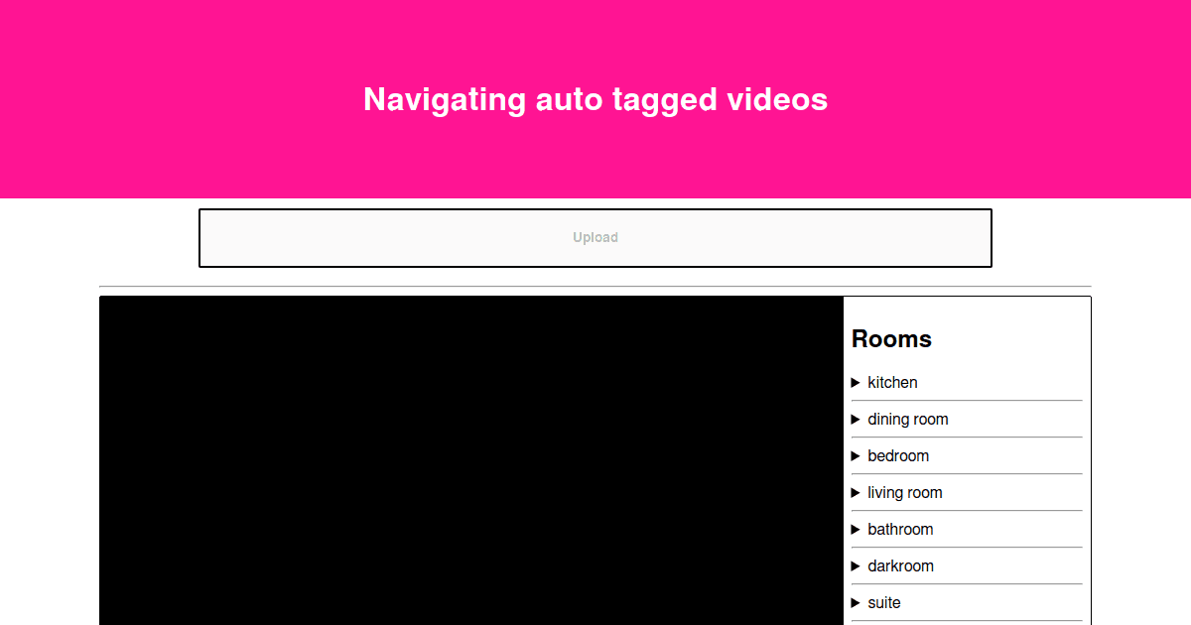The image size is (1191, 625).
Task: Toggle the suite arrow icon
Action: point(856,603)
